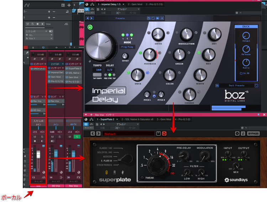The width and height of the screenshot is (267, 202).
Task: Click the DRIVE knob in Imperial Delay
Action: pyautogui.click(x=158, y=34)
